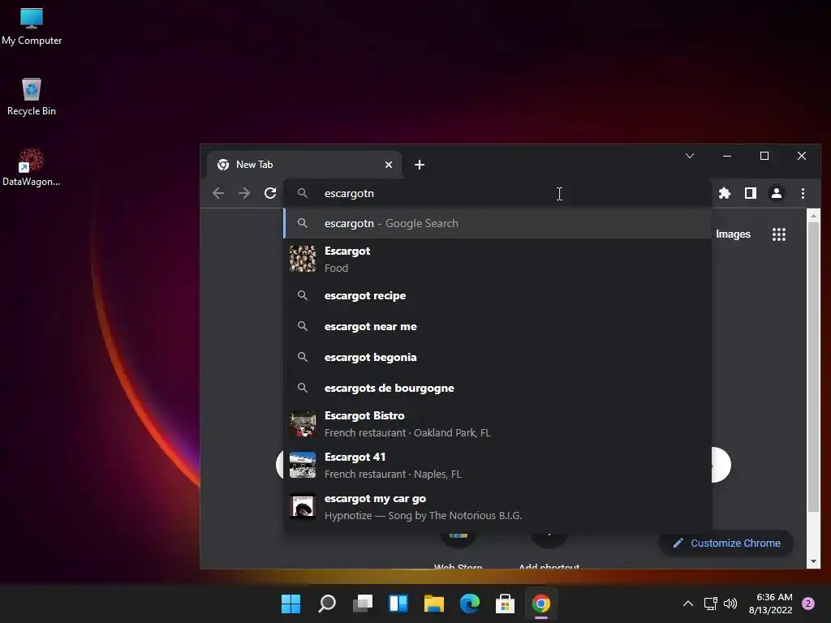The width and height of the screenshot is (831, 623).
Task: Click the Escargot 41 thumbnail image
Action: [x=303, y=465]
